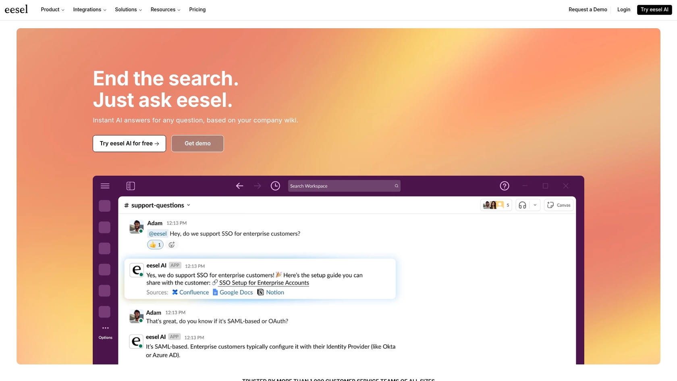Open the Integrations menu
Viewport: 677px width, 381px height.
tap(89, 9)
